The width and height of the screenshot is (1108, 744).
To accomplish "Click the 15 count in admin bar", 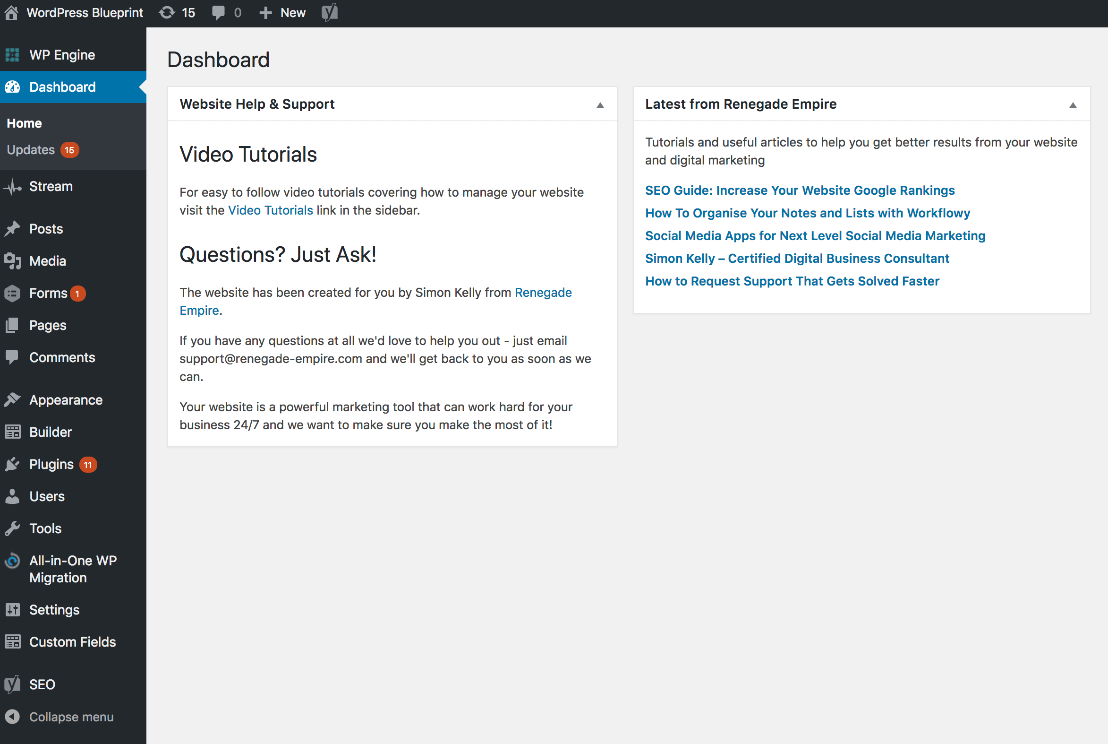I will tap(188, 13).
